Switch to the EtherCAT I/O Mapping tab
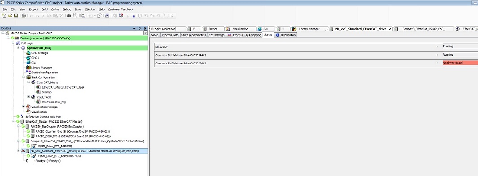Viewport: 478px width, 176px height. [244, 35]
